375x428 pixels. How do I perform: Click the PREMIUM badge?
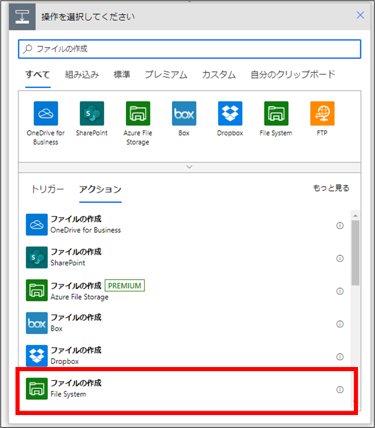click(125, 285)
